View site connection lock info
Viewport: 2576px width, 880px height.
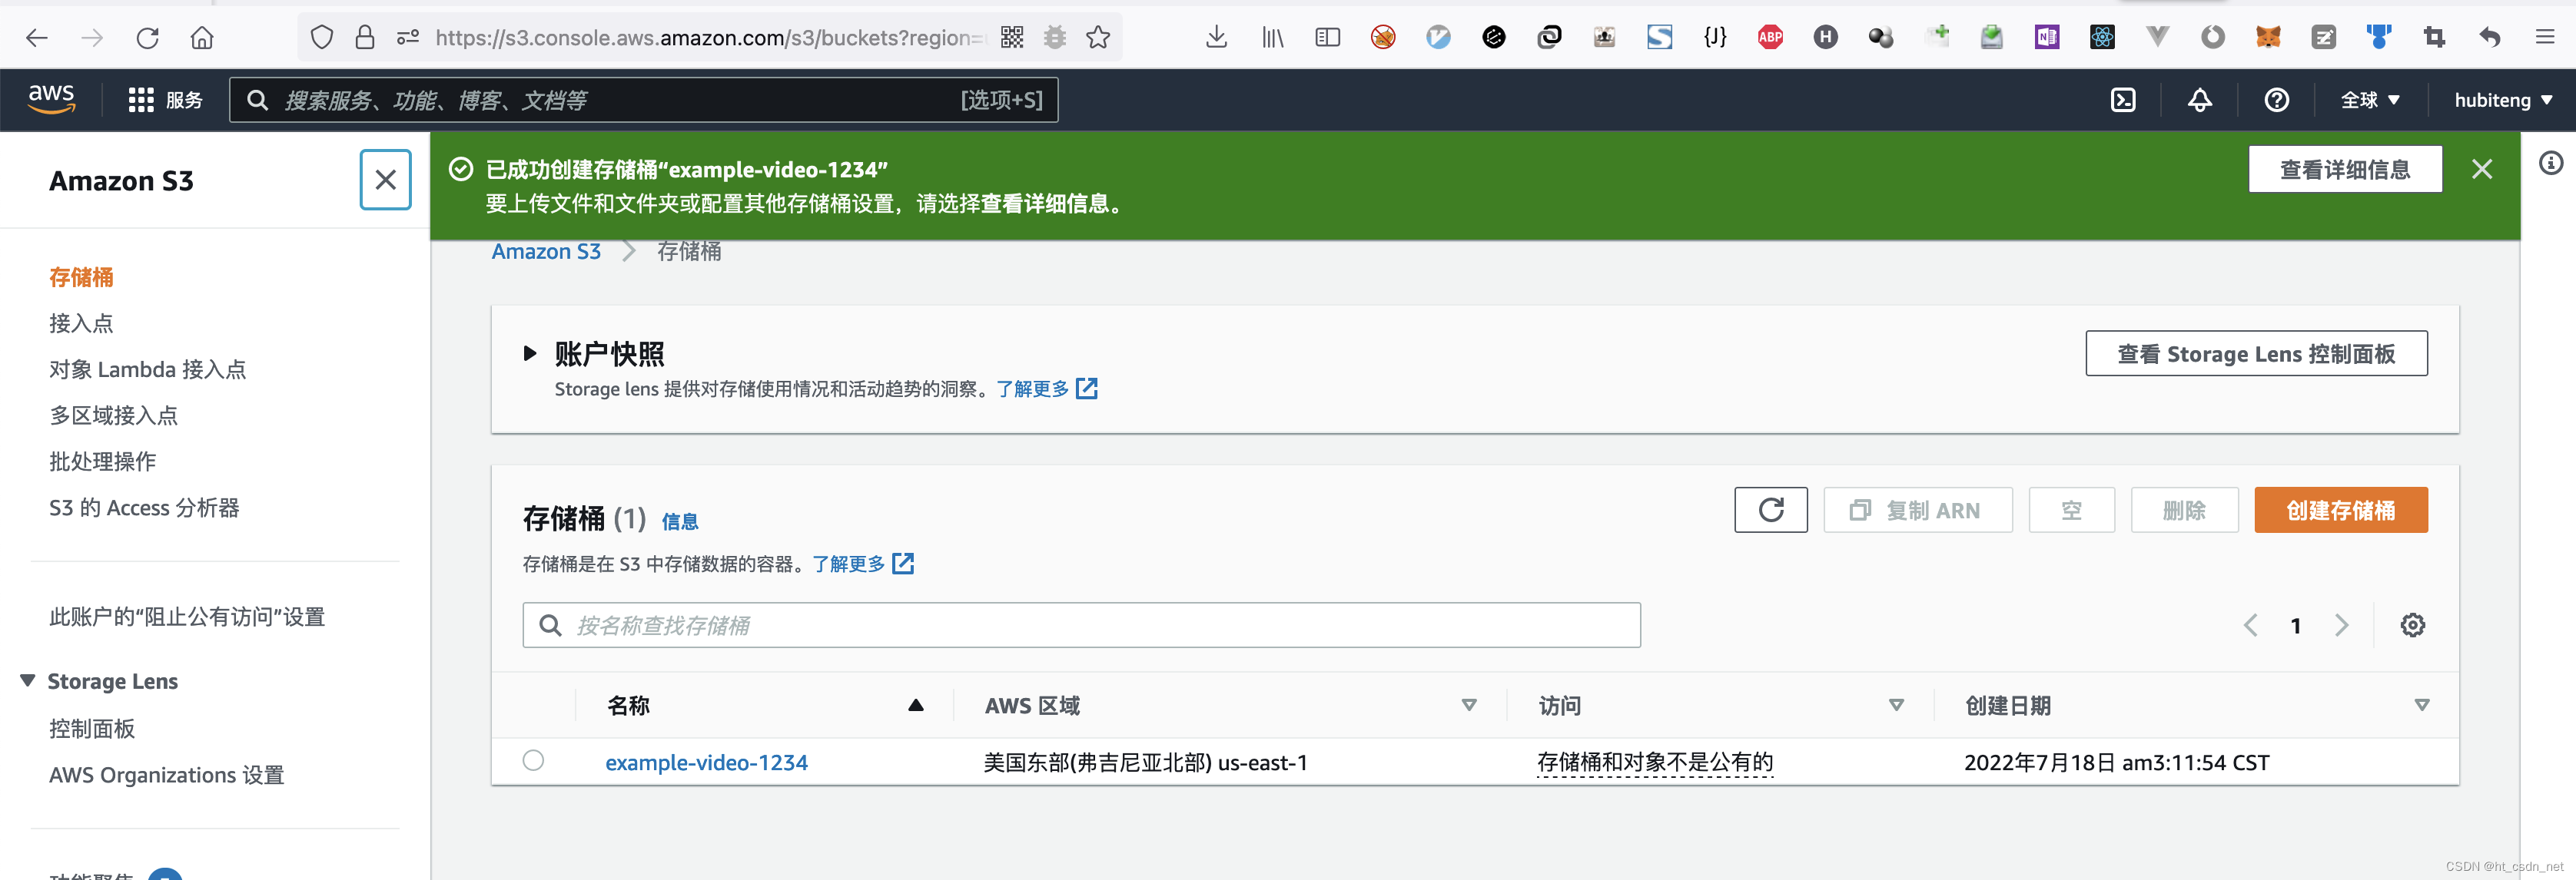point(365,38)
